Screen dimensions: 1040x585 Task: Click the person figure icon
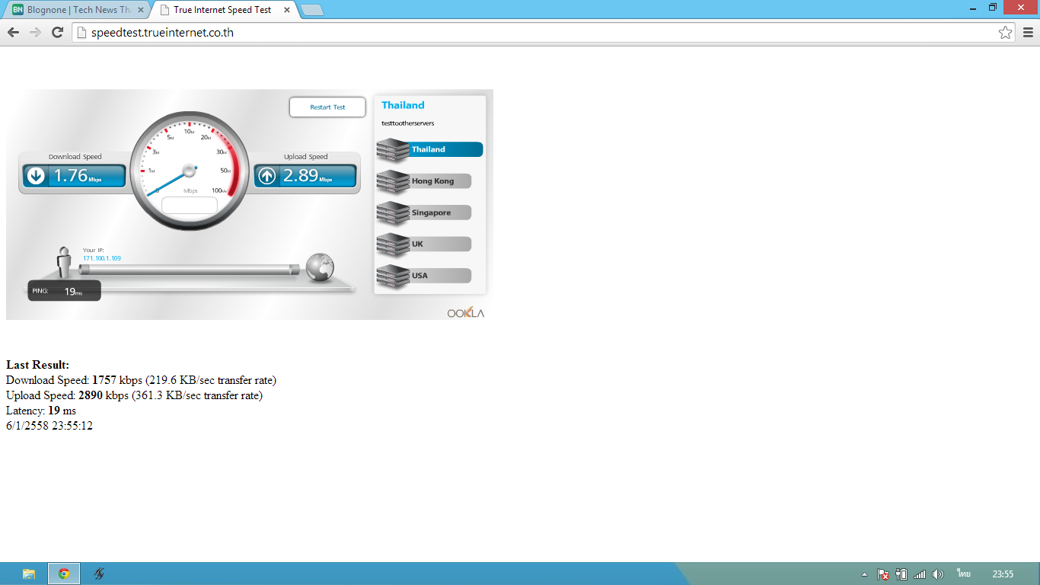(x=65, y=263)
